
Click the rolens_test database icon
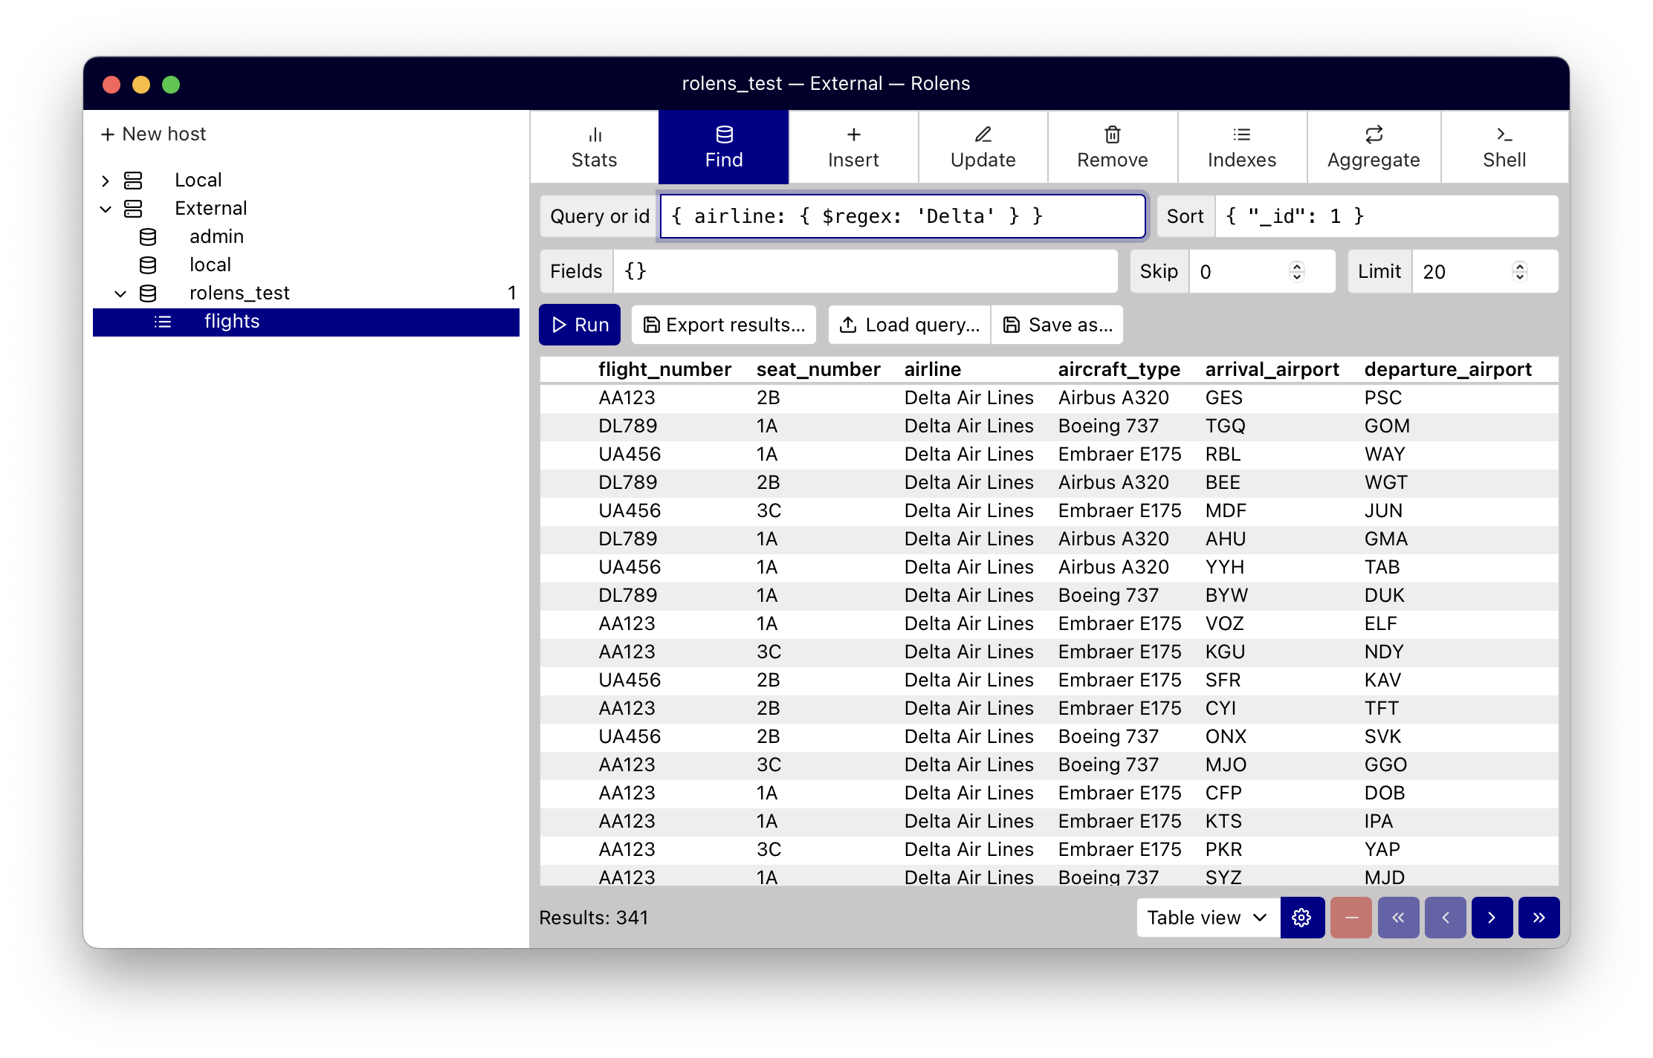click(x=148, y=293)
